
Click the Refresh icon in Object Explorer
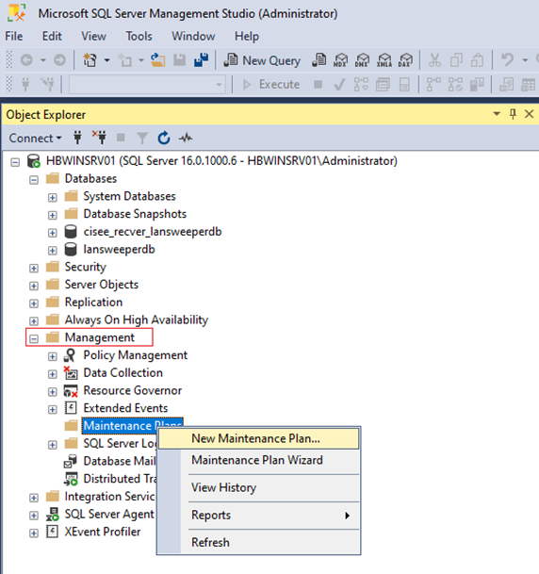(164, 138)
